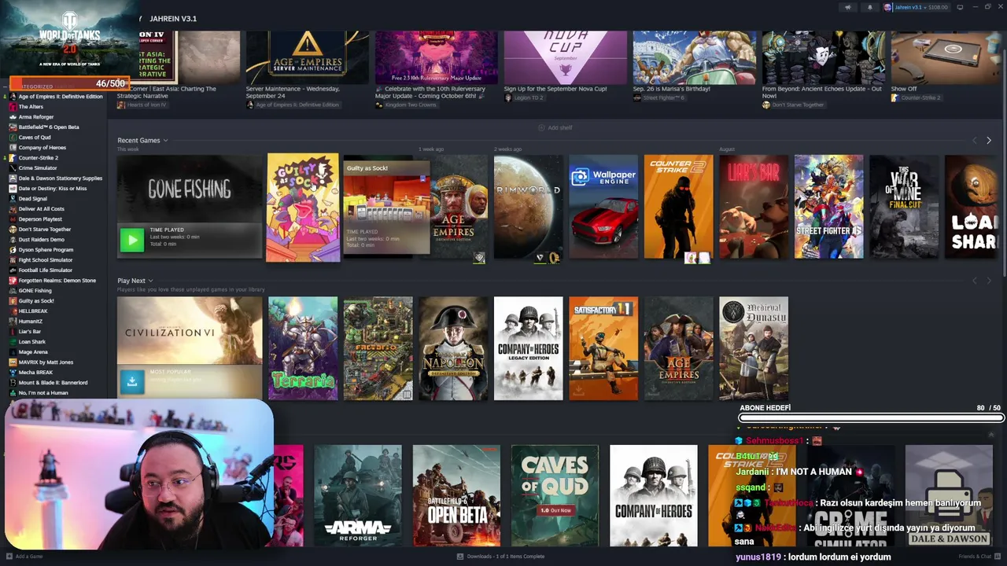
Task: Select Arma Reforger in the sidebar list
Action: coord(35,117)
